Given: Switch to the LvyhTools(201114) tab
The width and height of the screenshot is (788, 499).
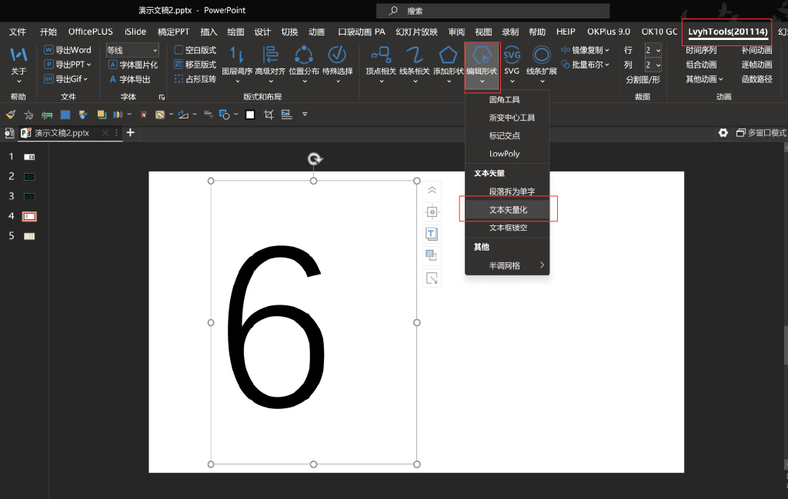Looking at the screenshot, I should [x=727, y=32].
